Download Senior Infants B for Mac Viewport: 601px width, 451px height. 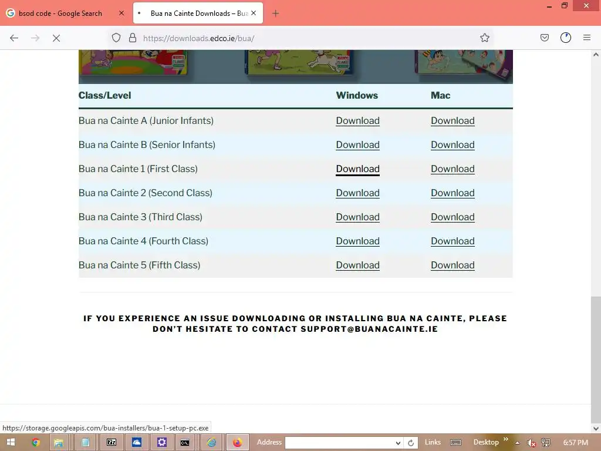453,145
